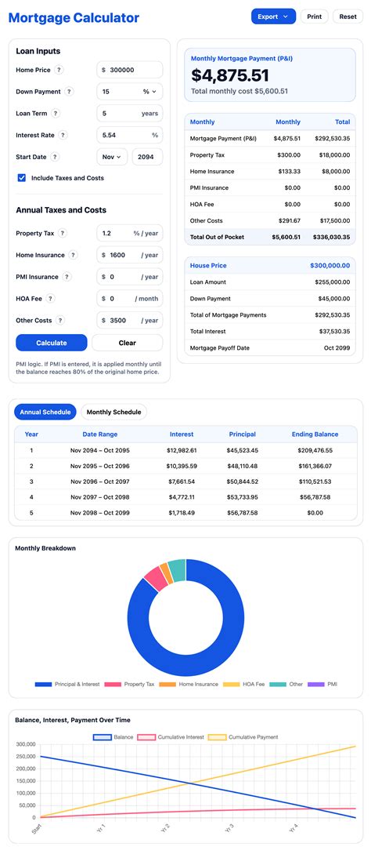Image resolution: width=371 pixels, height=854 pixels.
Task: Open help tooltip for HOA Fee
Action: click(51, 299)
